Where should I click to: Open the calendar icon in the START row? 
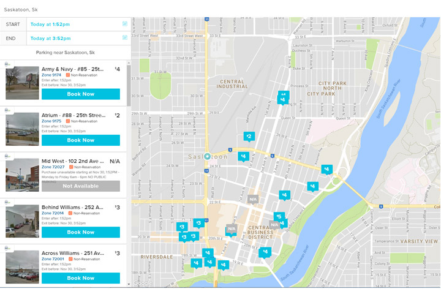[125, 24]
